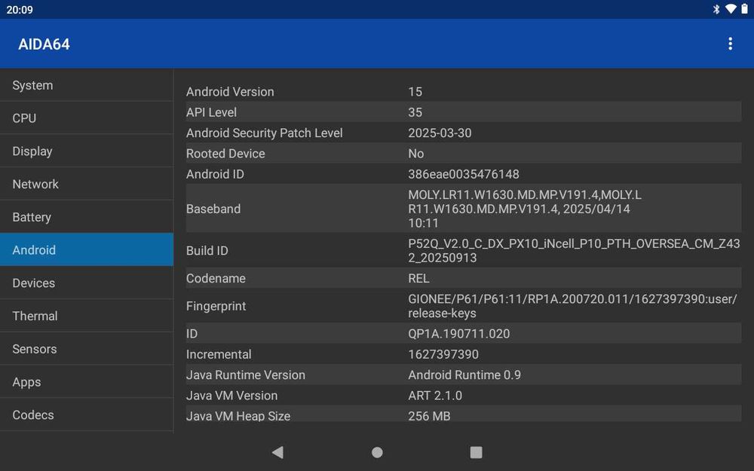Select the Java VM Heap Size label
The height and width of the screenshot is (471, 754).
coord(238,416)
